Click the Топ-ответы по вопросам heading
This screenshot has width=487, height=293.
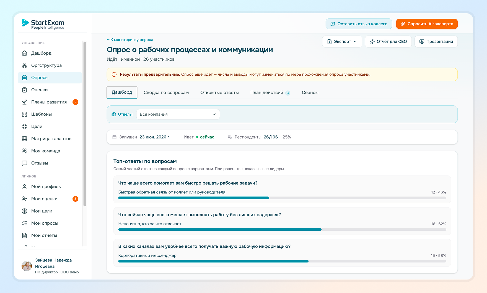click(145, 161)
